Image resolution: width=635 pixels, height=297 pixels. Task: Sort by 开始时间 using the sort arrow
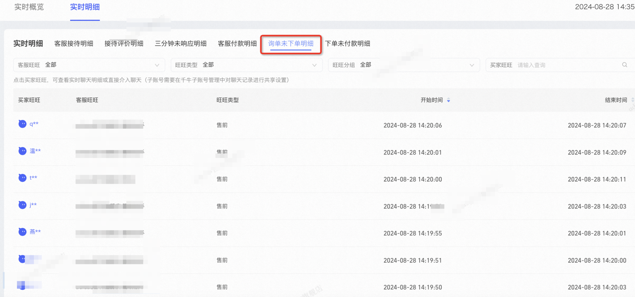pos(449,100)
